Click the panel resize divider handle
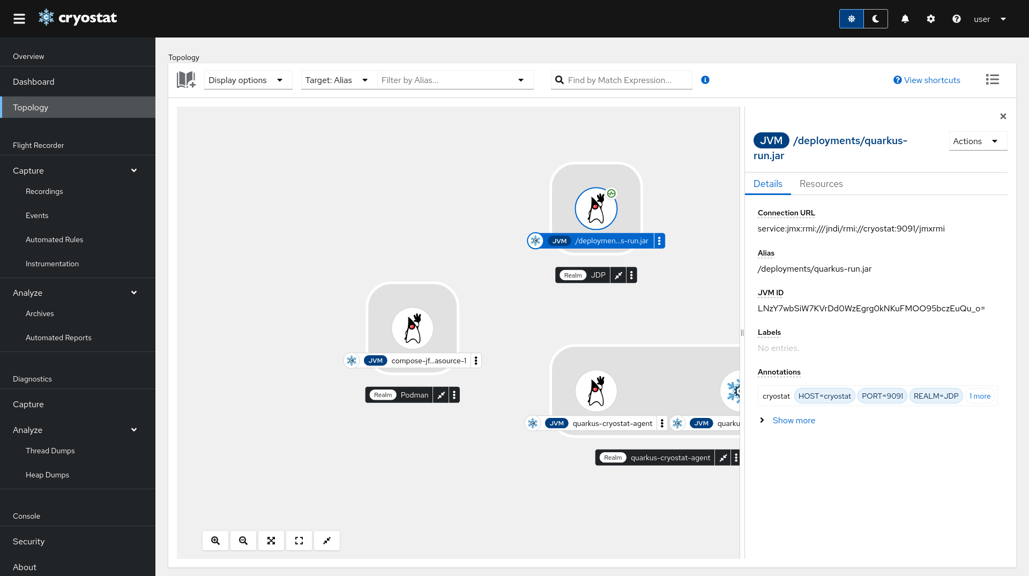The height and width of the screenshot is (576, 1029). pyautogui.click(x=742, y=333)
